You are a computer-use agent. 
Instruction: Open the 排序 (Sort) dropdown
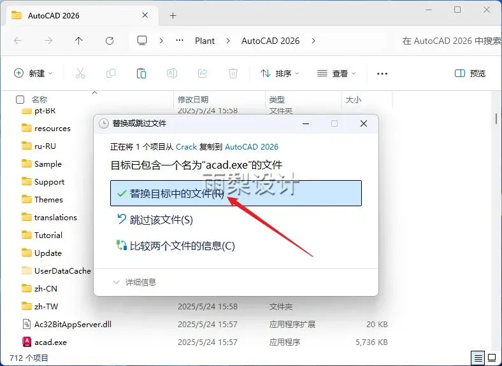point(280,73)
